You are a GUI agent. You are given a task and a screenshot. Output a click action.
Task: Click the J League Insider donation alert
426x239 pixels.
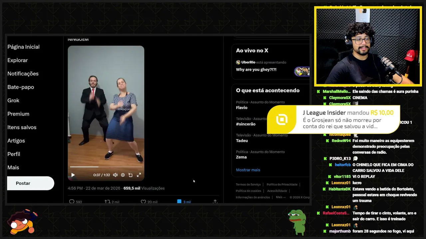click(x=333, y=119)
